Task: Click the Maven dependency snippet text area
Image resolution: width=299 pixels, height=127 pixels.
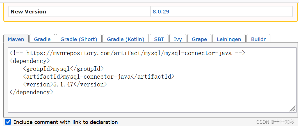Action: [x=152, y=80]
